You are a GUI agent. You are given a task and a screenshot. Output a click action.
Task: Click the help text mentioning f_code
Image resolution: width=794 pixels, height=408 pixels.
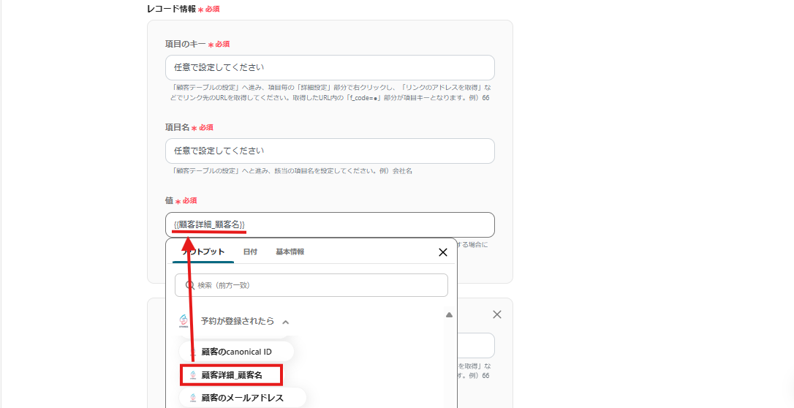pos(330,93)
